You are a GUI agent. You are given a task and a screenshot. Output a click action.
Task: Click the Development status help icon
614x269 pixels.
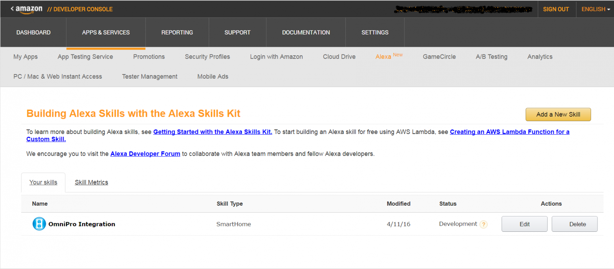coord(484,224)
